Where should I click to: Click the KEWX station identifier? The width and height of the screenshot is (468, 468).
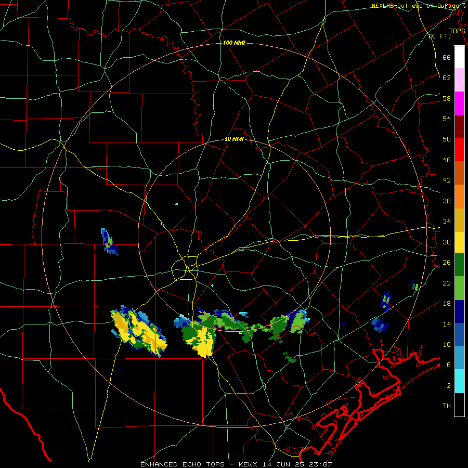(x=249, y=464)
